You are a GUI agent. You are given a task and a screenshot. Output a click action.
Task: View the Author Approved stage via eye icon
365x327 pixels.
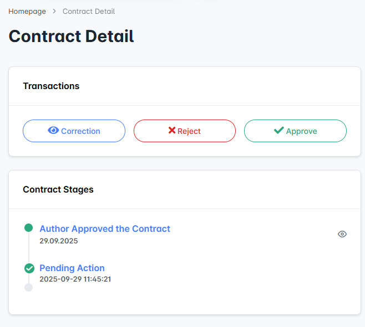click(342, 234)
